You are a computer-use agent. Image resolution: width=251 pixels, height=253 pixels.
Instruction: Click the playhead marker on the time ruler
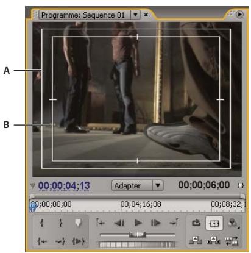(x=33, y=207)
